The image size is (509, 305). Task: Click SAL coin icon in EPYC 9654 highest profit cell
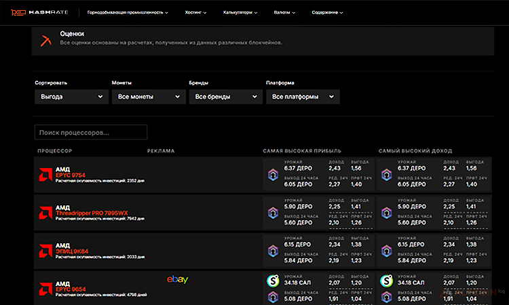click(x=273, y=281)
